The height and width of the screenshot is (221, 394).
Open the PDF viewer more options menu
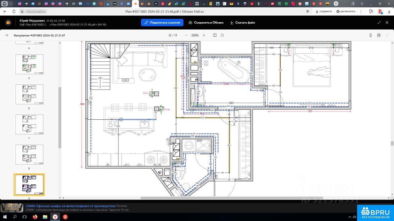(387, 35)
